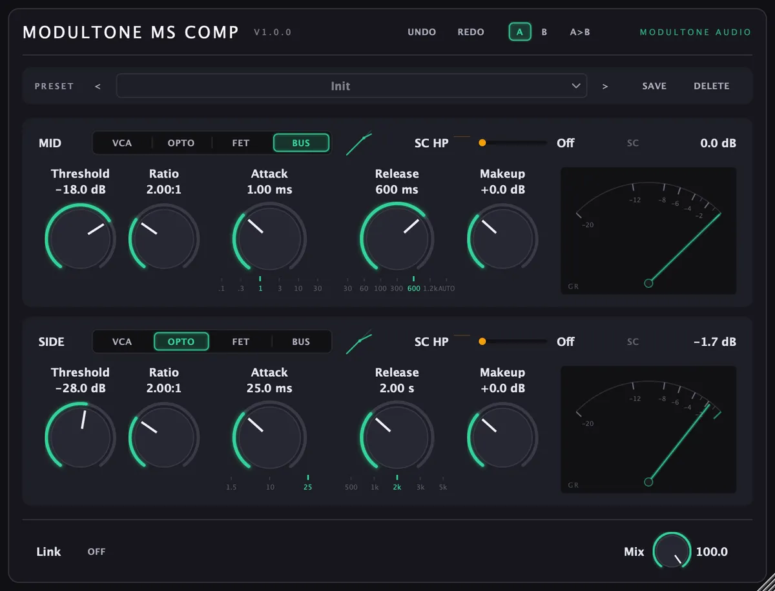Image resolution: width=775 pixels, height=591 pixels.
Task: Select FET mode for SIDE
Action: (x=241, y=342)
